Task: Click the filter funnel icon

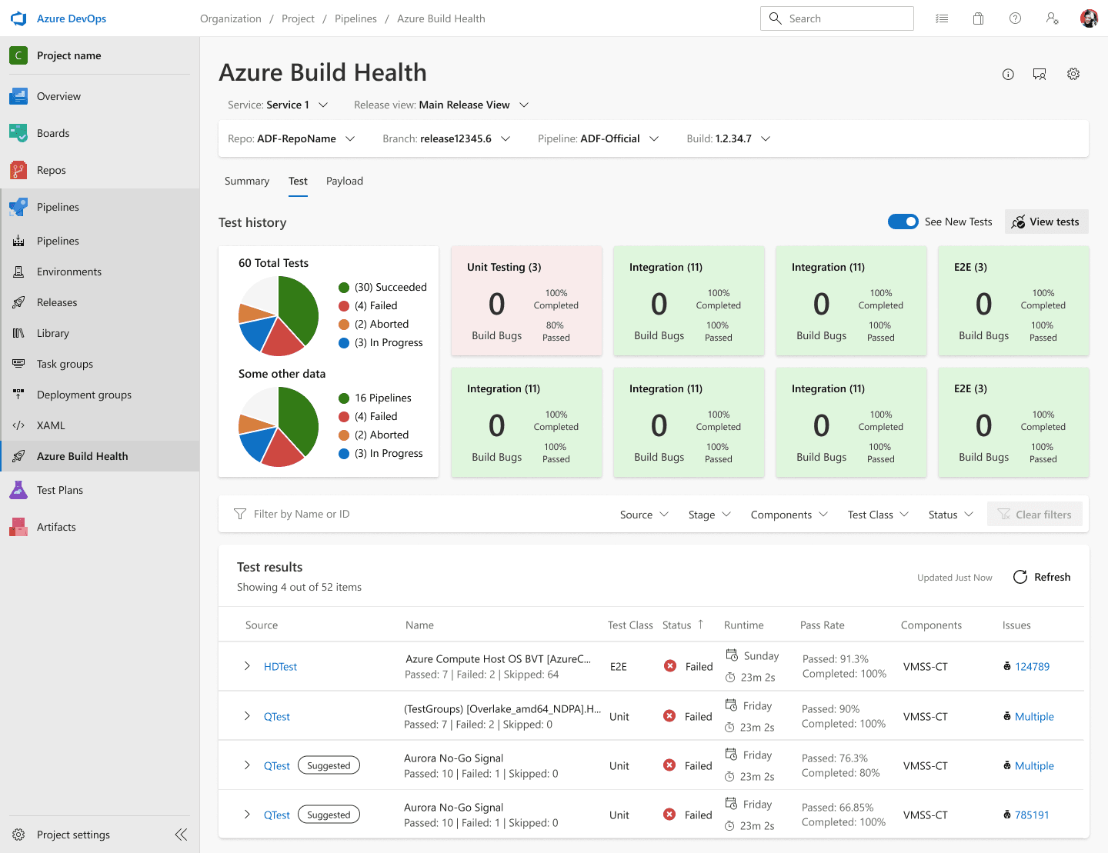Action: 240,514
